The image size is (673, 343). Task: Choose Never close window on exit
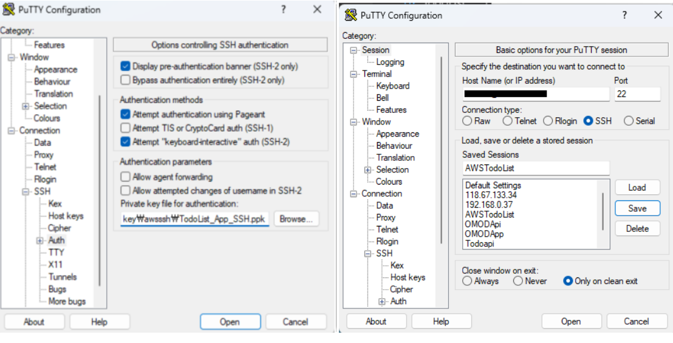pos(518,281)
